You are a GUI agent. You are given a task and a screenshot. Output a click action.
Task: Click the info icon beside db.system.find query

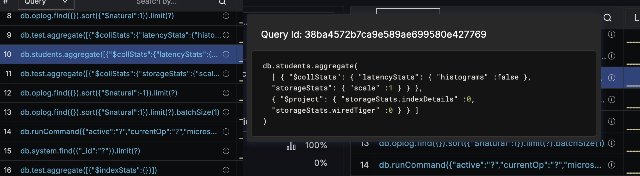(x=226, y=151)
